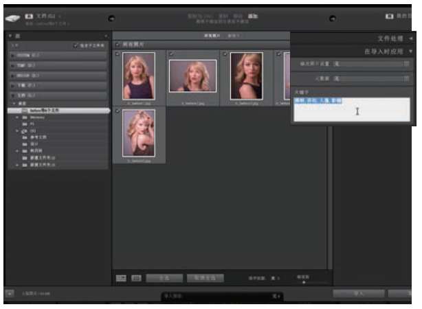
Task: Click the round arrow icon right of header
Action: (332, 18)
